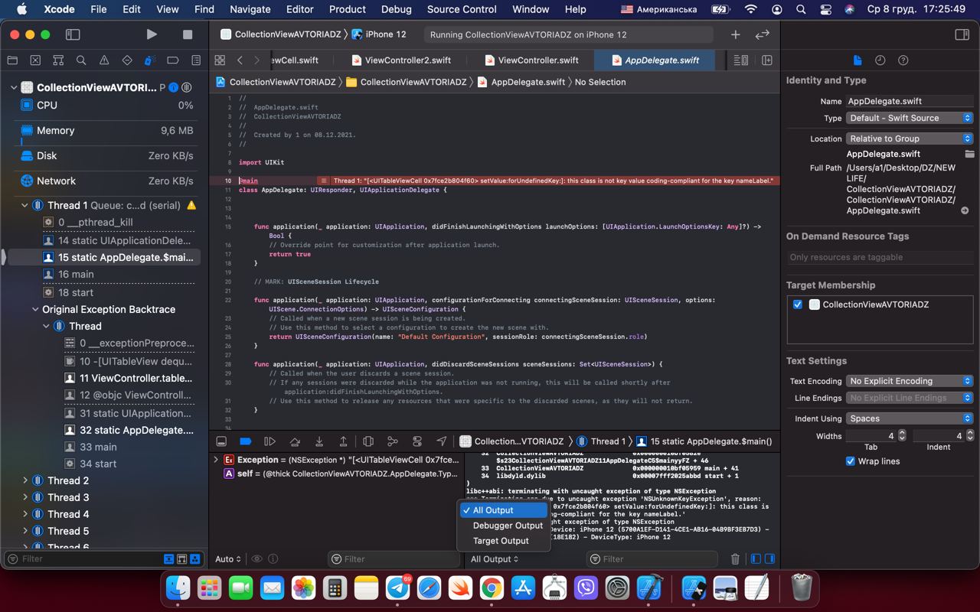Screen dimensions: 980x612
Task: Go back with the editor back chevron
Action: click(240, 60)
